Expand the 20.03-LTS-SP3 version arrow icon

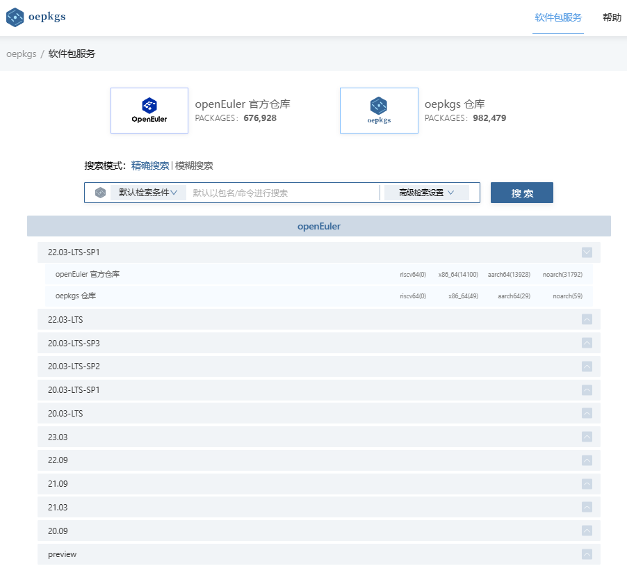pyautogui.click(x=587, y=343)
